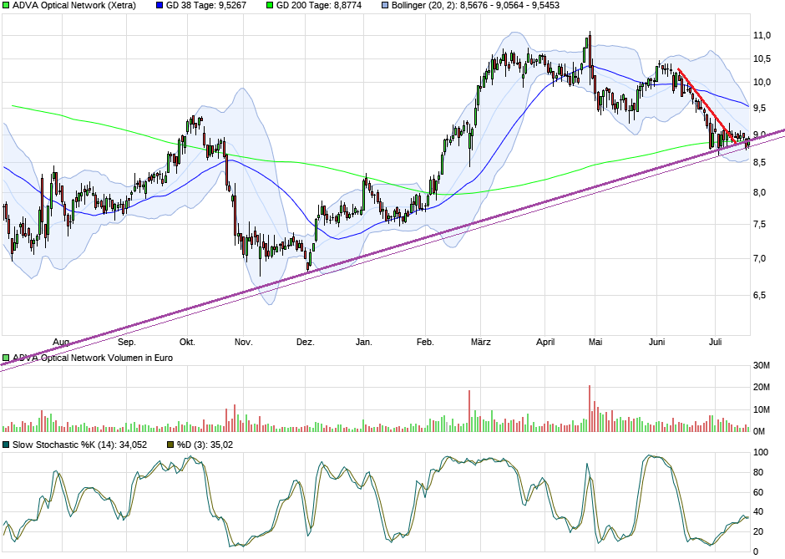
Task: Click the 100 stochastic axis label
Action: (x=761, y=453)
